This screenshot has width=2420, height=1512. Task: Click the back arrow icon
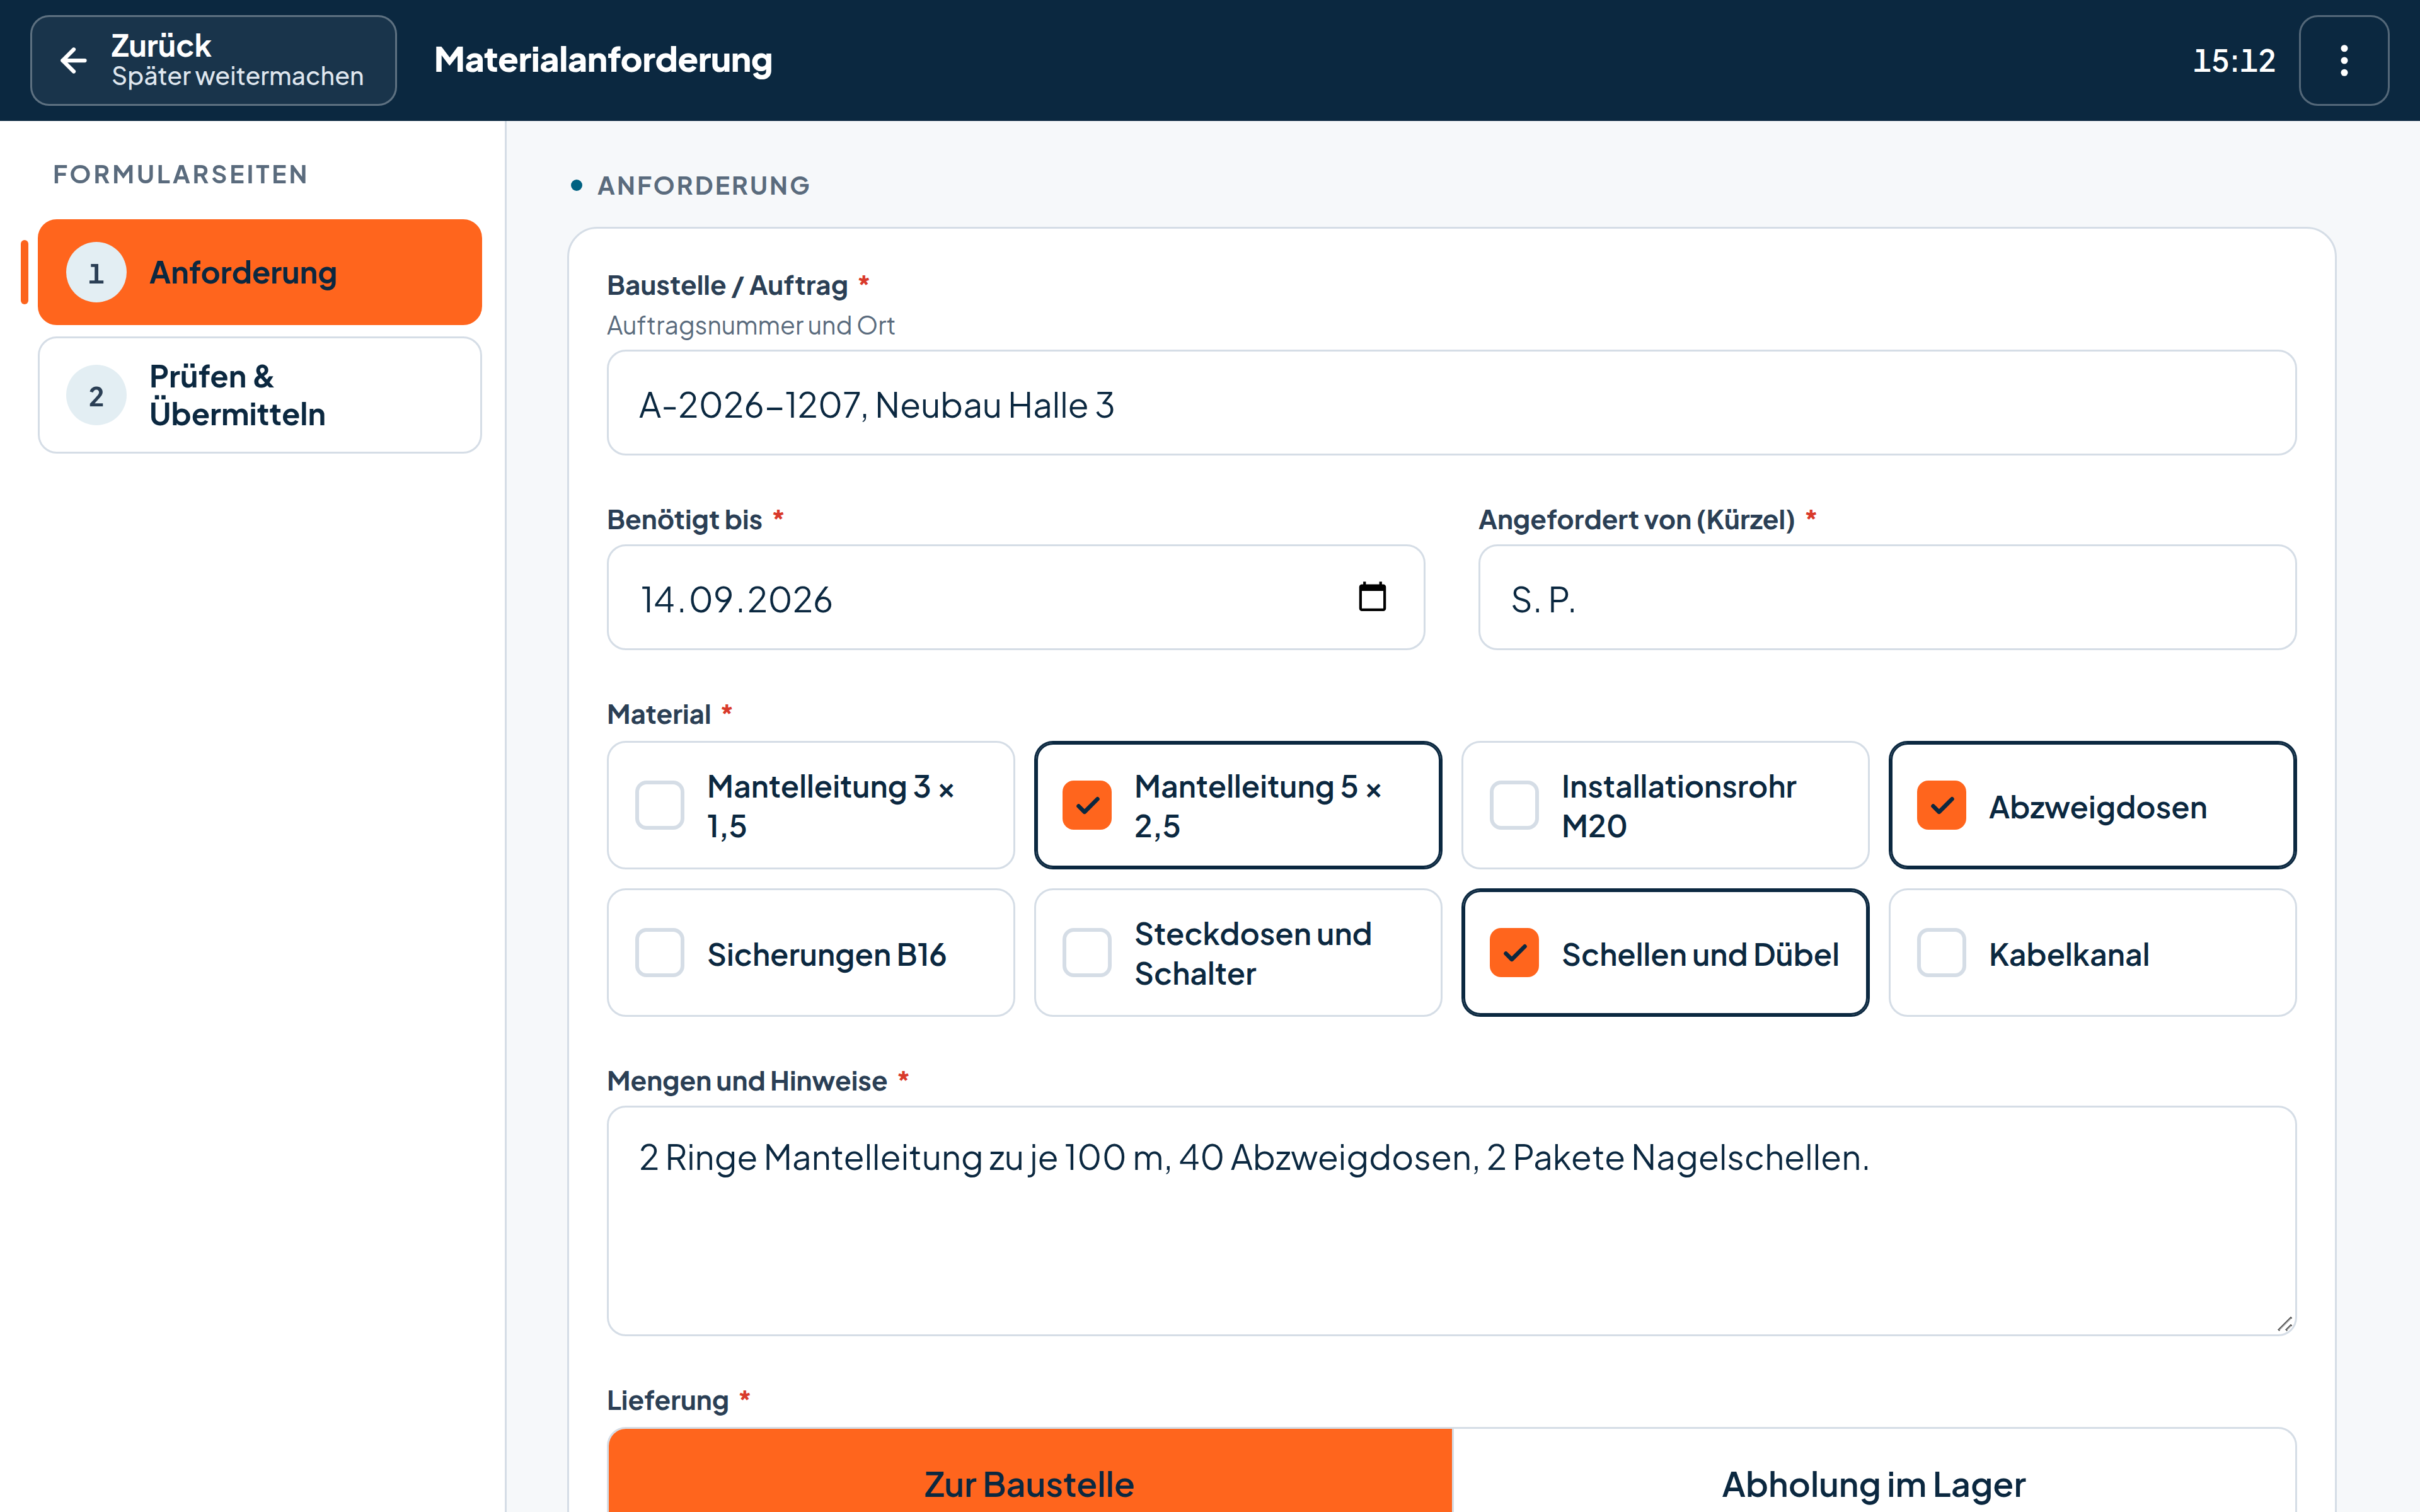coord(73,60)
